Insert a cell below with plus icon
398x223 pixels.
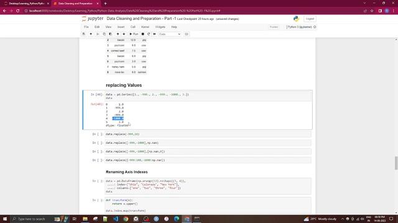[x=91, y=34]
